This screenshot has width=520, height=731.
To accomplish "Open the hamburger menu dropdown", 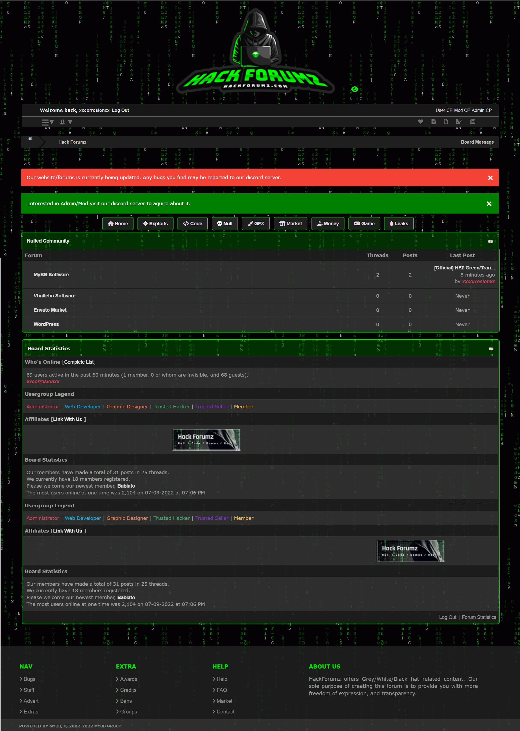I will pos(47,122).
